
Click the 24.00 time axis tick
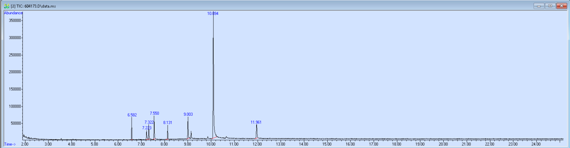[536, 144]
